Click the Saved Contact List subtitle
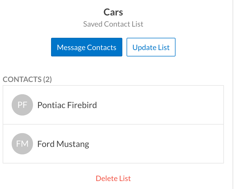Image resolution: width=234 pixels, height=189 pixels. (x=113, y=24)
